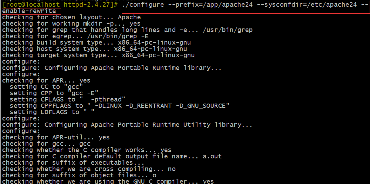The height and width of the screenshot is (184, 370).
Task: Click 'setting CC to "gcc"' line
Action: tap(47, 87)
